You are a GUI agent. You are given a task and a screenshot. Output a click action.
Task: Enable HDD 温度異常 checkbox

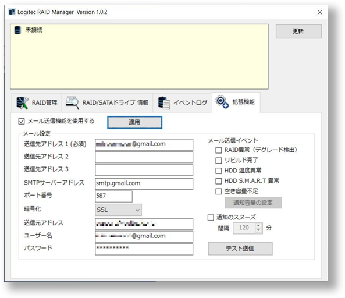click(219, 171)
